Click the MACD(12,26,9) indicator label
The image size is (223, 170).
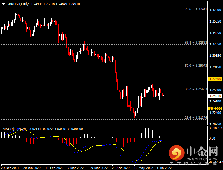pos(14,129)
